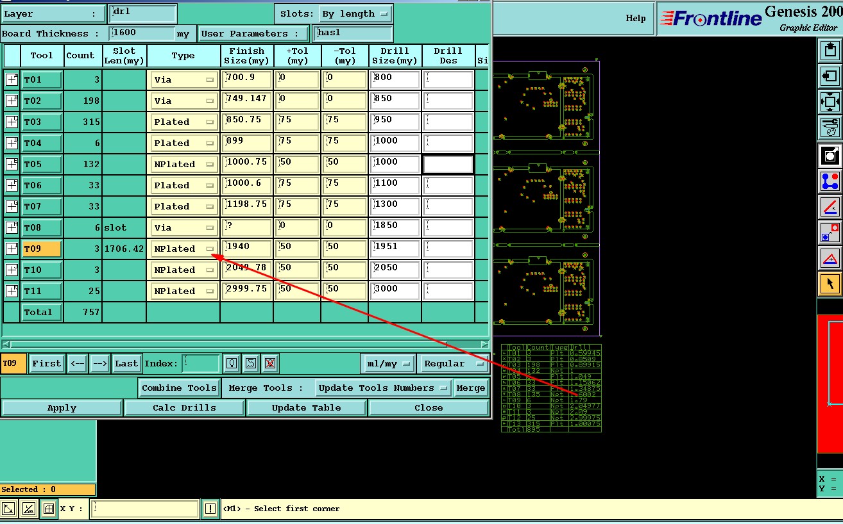Open the Slots 'By length' dropdown
The height and width of the screenshot is (524, 843).
pos(355,13)
